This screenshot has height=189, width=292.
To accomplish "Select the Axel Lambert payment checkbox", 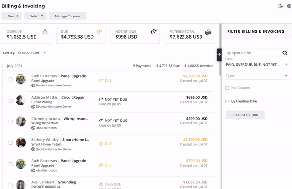I will click(x=11, y=185).
